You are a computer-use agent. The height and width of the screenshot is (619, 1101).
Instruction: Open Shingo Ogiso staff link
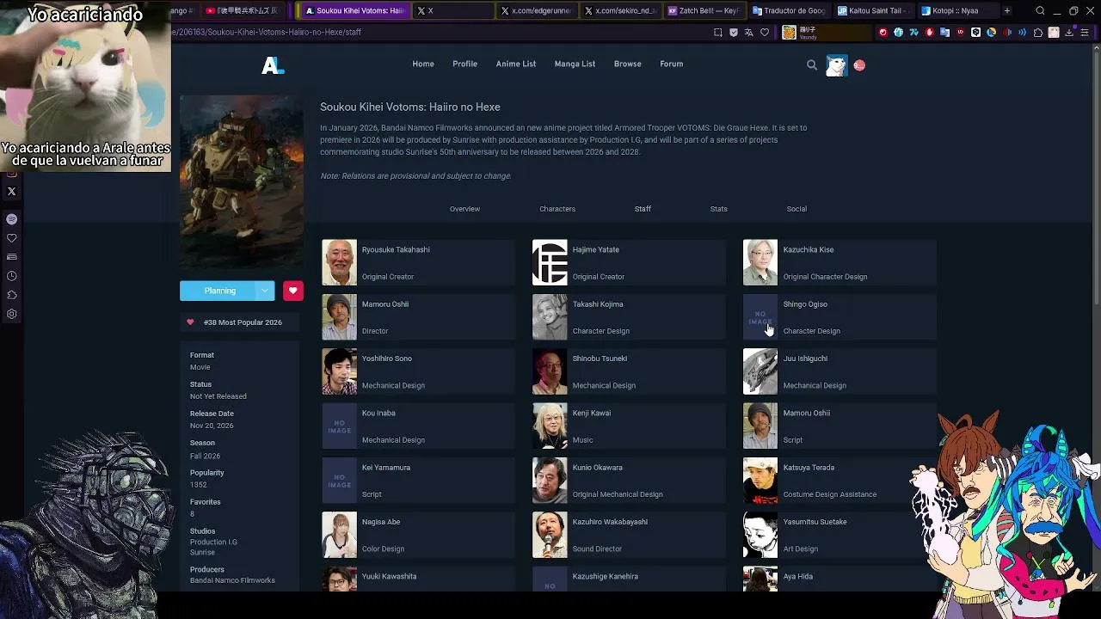(805, 304)
